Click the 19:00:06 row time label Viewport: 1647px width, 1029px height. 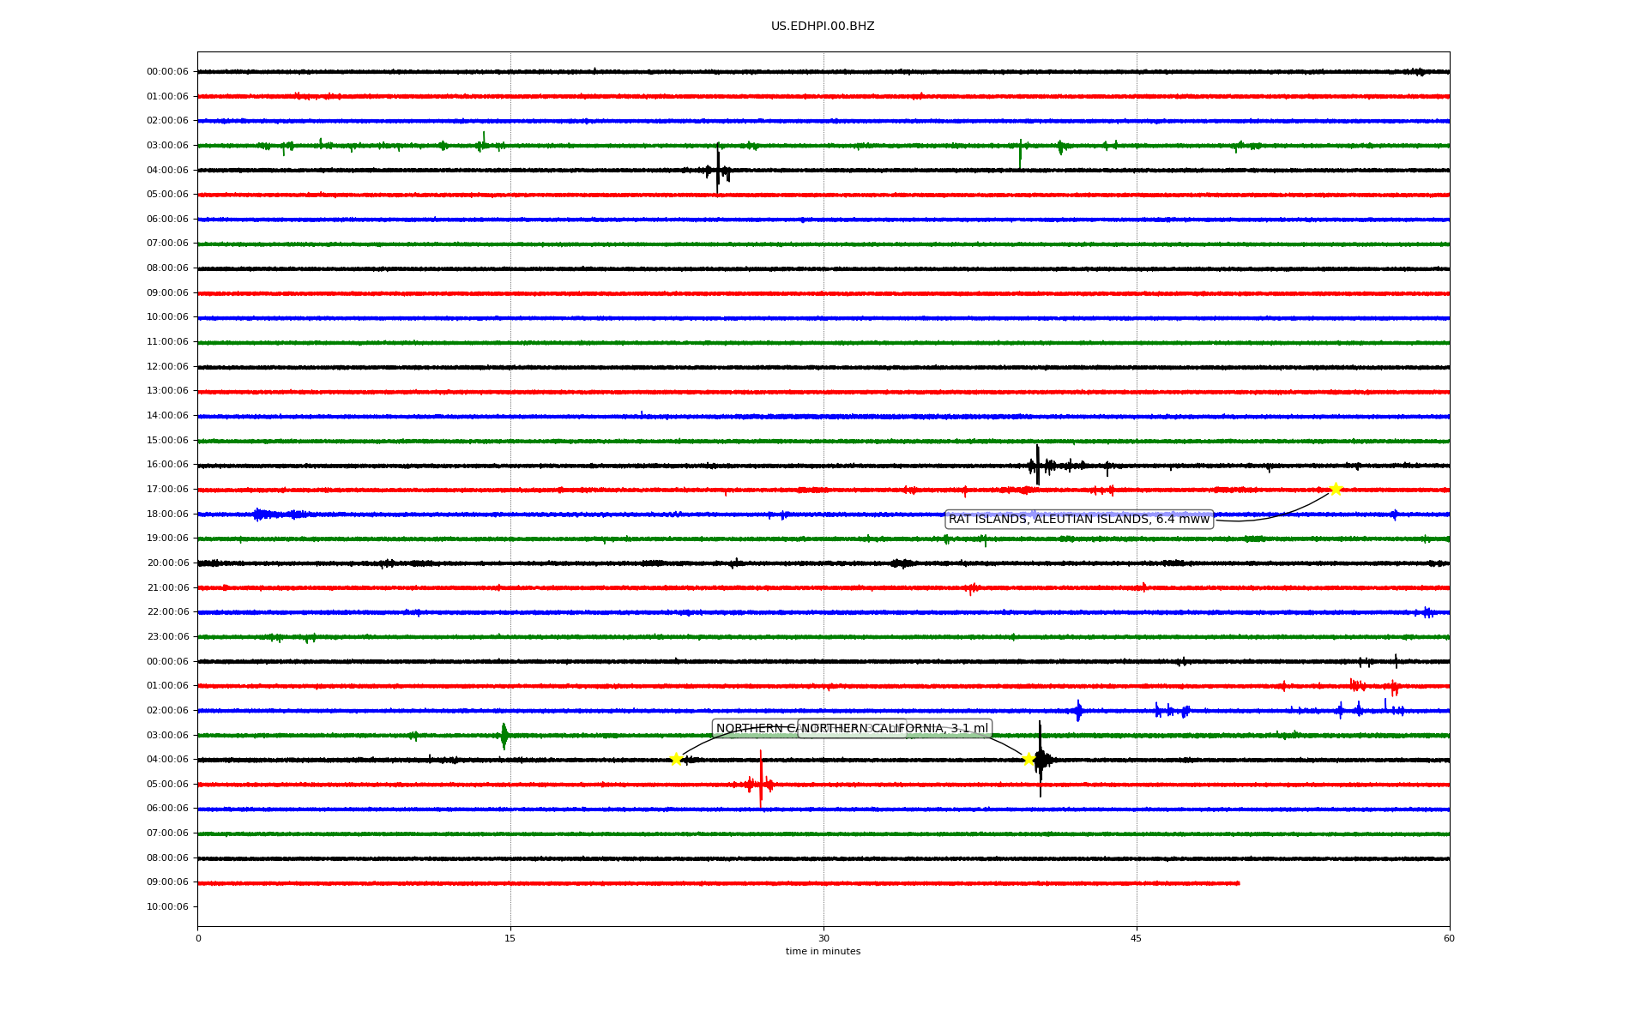click(x=167, y=539)
